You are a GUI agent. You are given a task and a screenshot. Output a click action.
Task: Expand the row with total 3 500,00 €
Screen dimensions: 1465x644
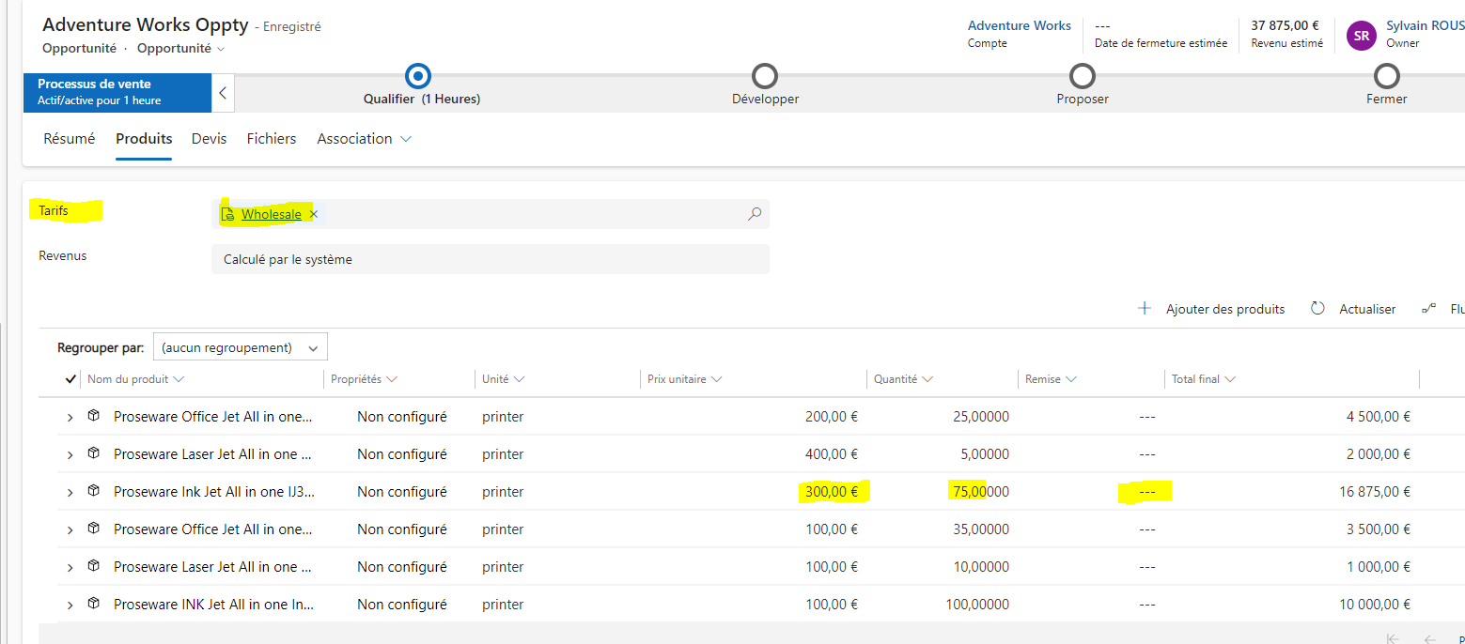pos(70,529)
